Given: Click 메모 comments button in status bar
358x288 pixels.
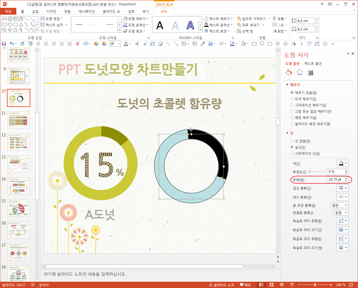Looking at the screenshot, I should coord(246,285).
